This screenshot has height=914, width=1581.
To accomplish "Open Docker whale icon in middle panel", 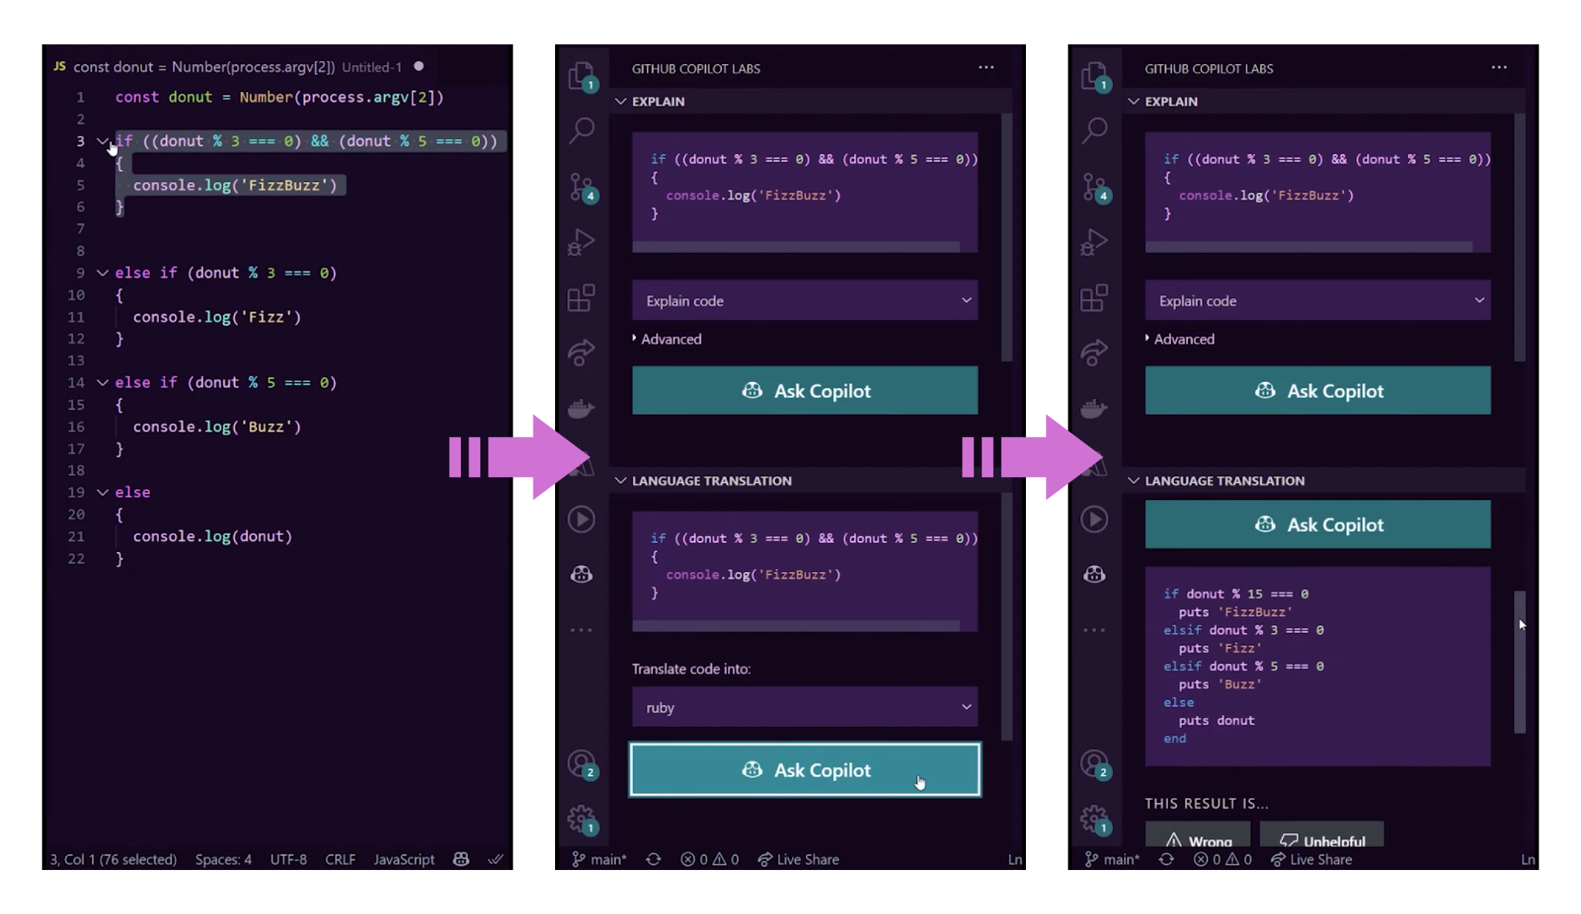I will point(581,408).
